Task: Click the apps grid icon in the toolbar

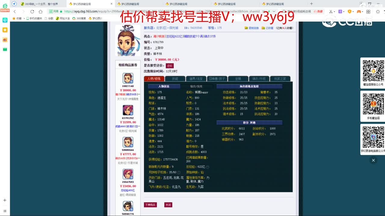Action: 368,12
